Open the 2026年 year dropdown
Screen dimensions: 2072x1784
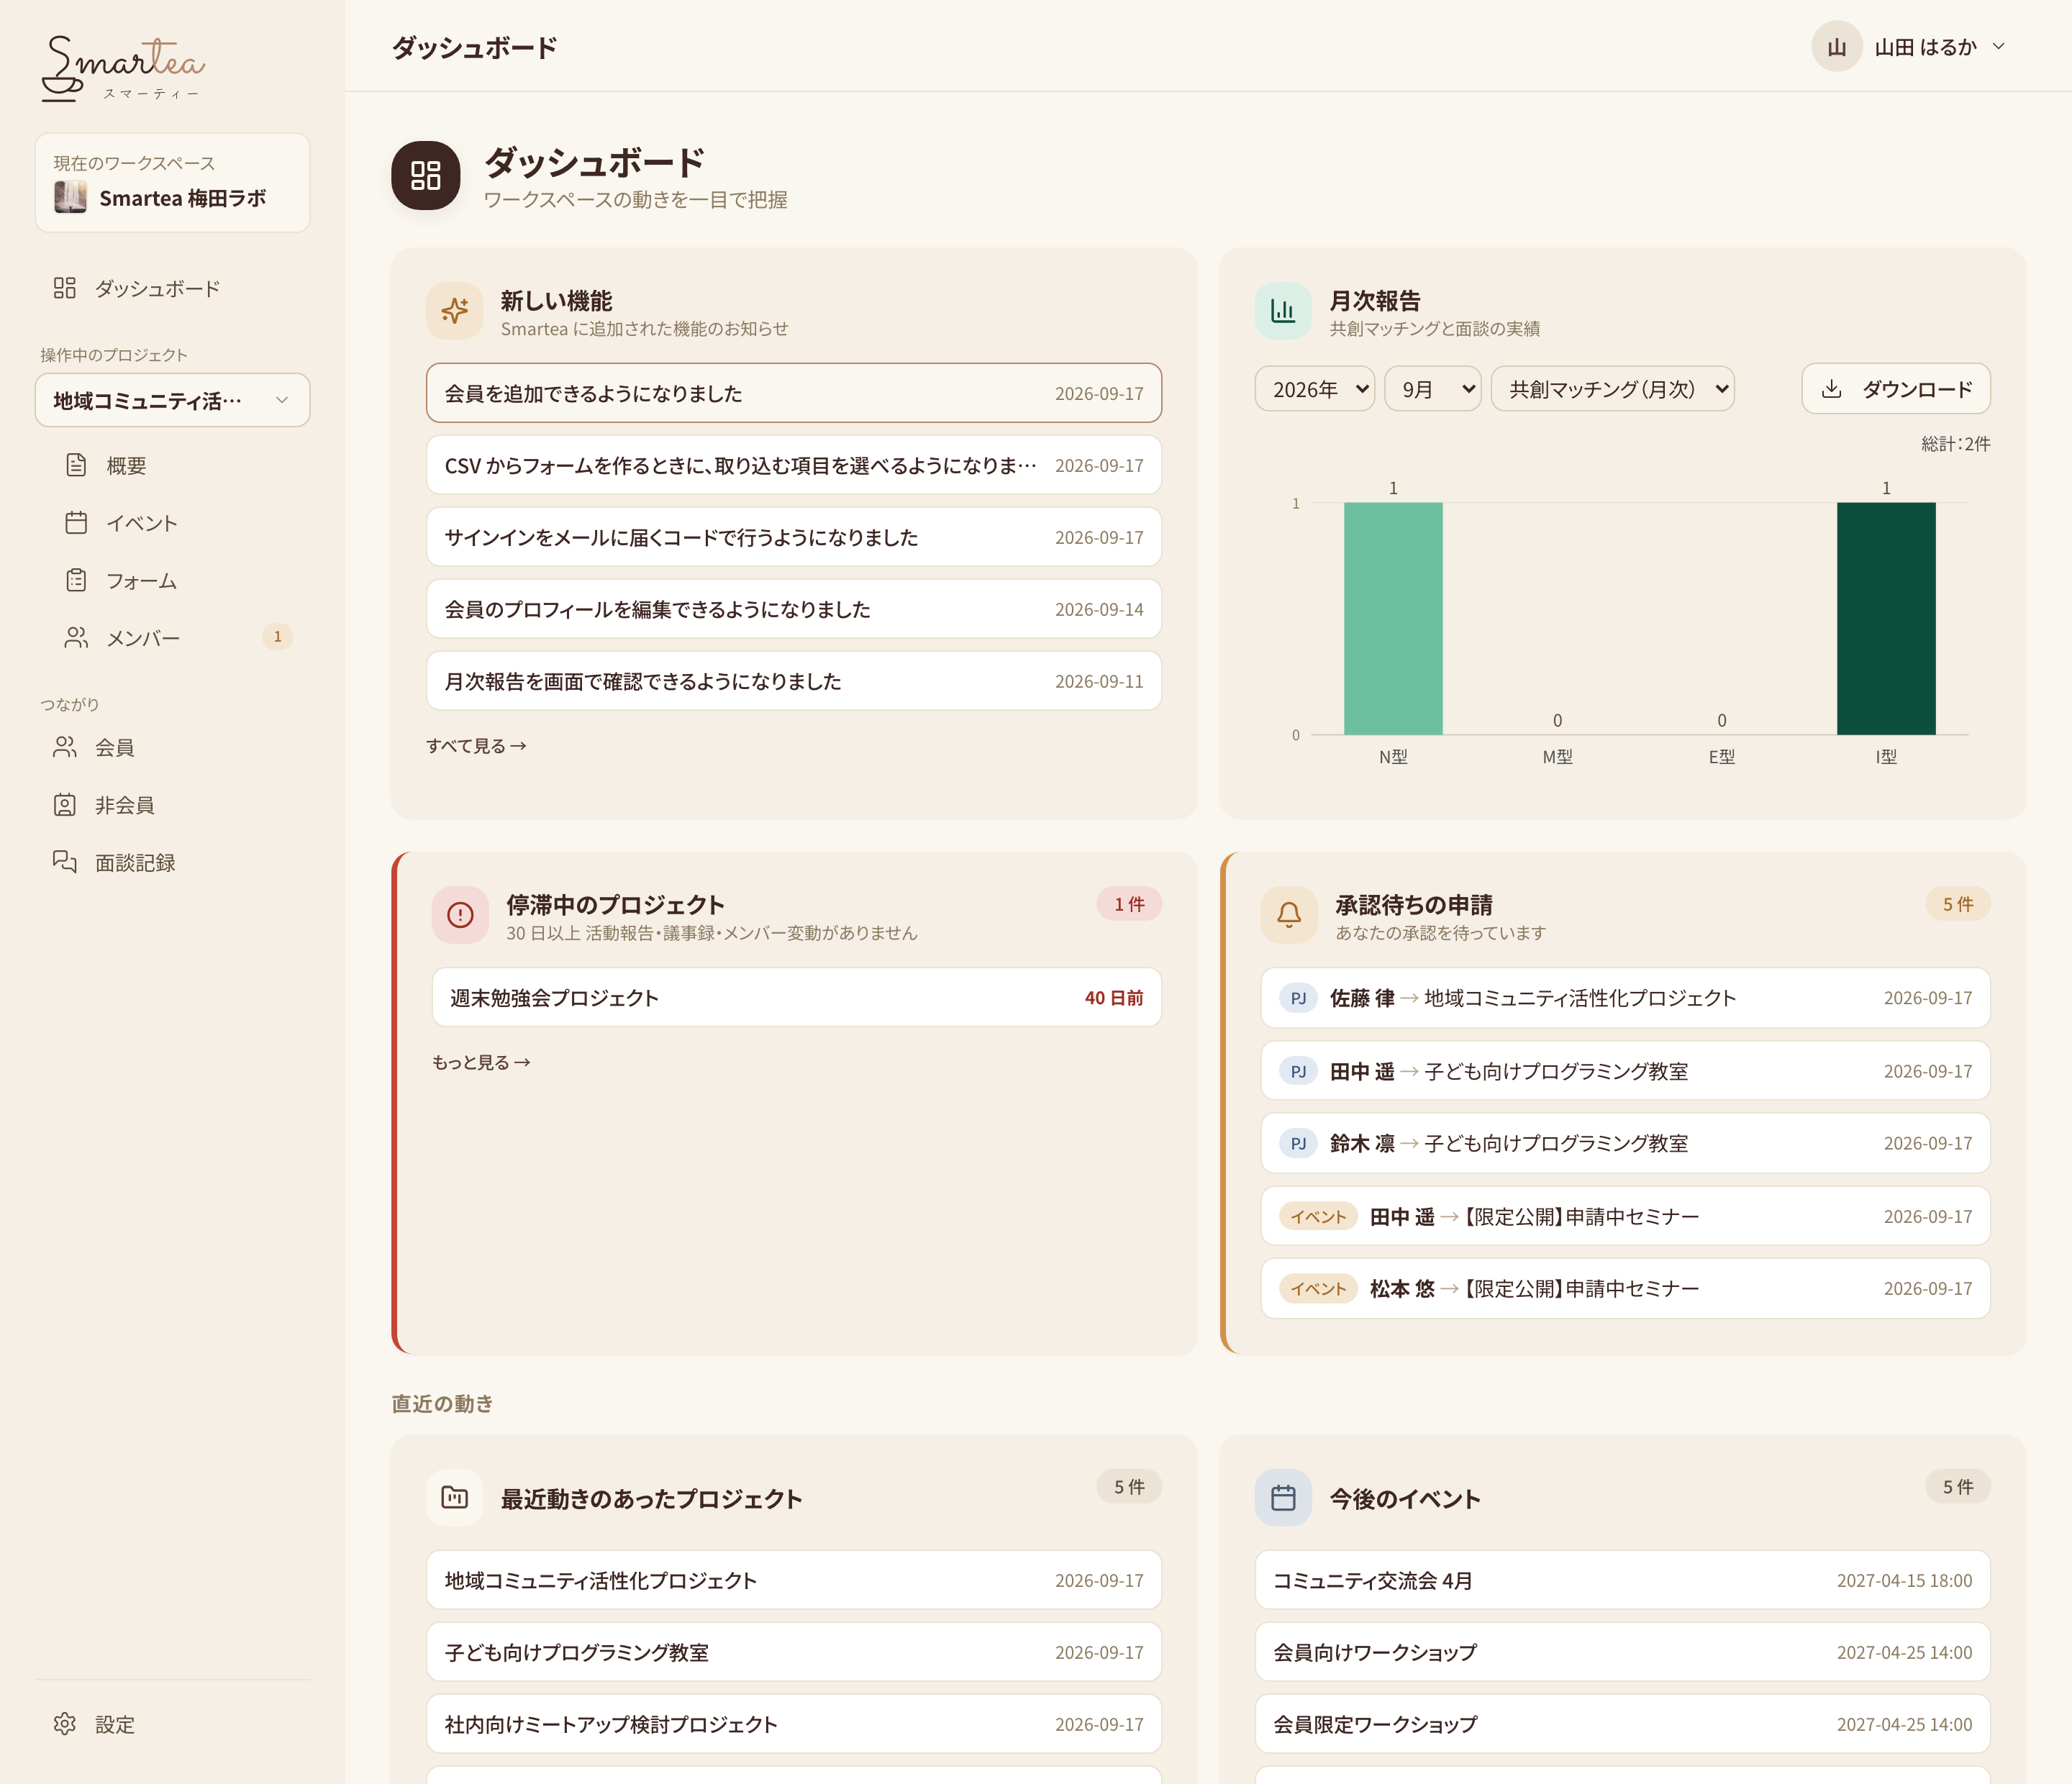[x=1314, y=389]
